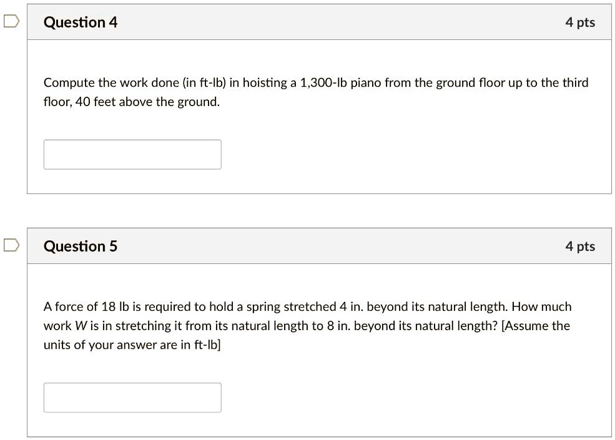Screen dimensions: 615x440
Task: Click the word 'Compute' in Question 4
Action: (x=69, y=83)
